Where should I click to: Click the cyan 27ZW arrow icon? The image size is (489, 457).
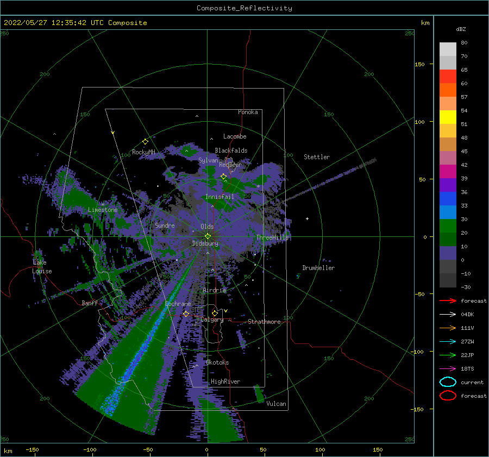(448, 342)
